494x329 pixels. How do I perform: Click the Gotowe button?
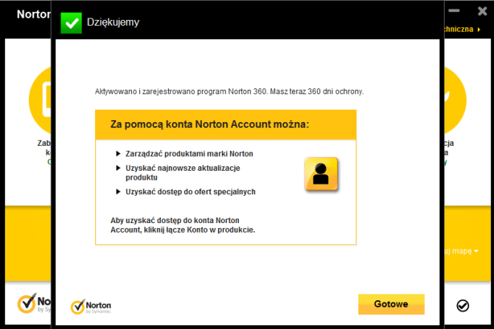click(392, 304)
